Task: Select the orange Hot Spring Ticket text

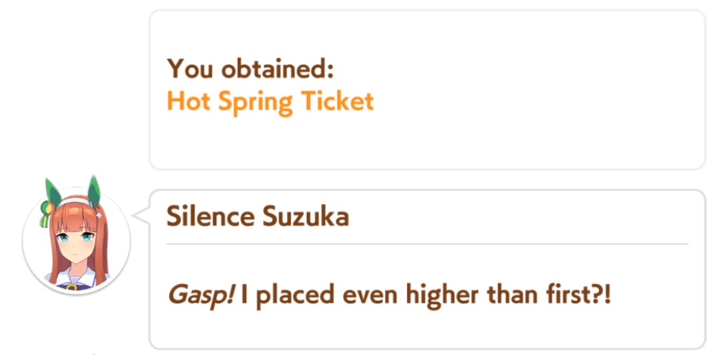Action: coord(270,102)
